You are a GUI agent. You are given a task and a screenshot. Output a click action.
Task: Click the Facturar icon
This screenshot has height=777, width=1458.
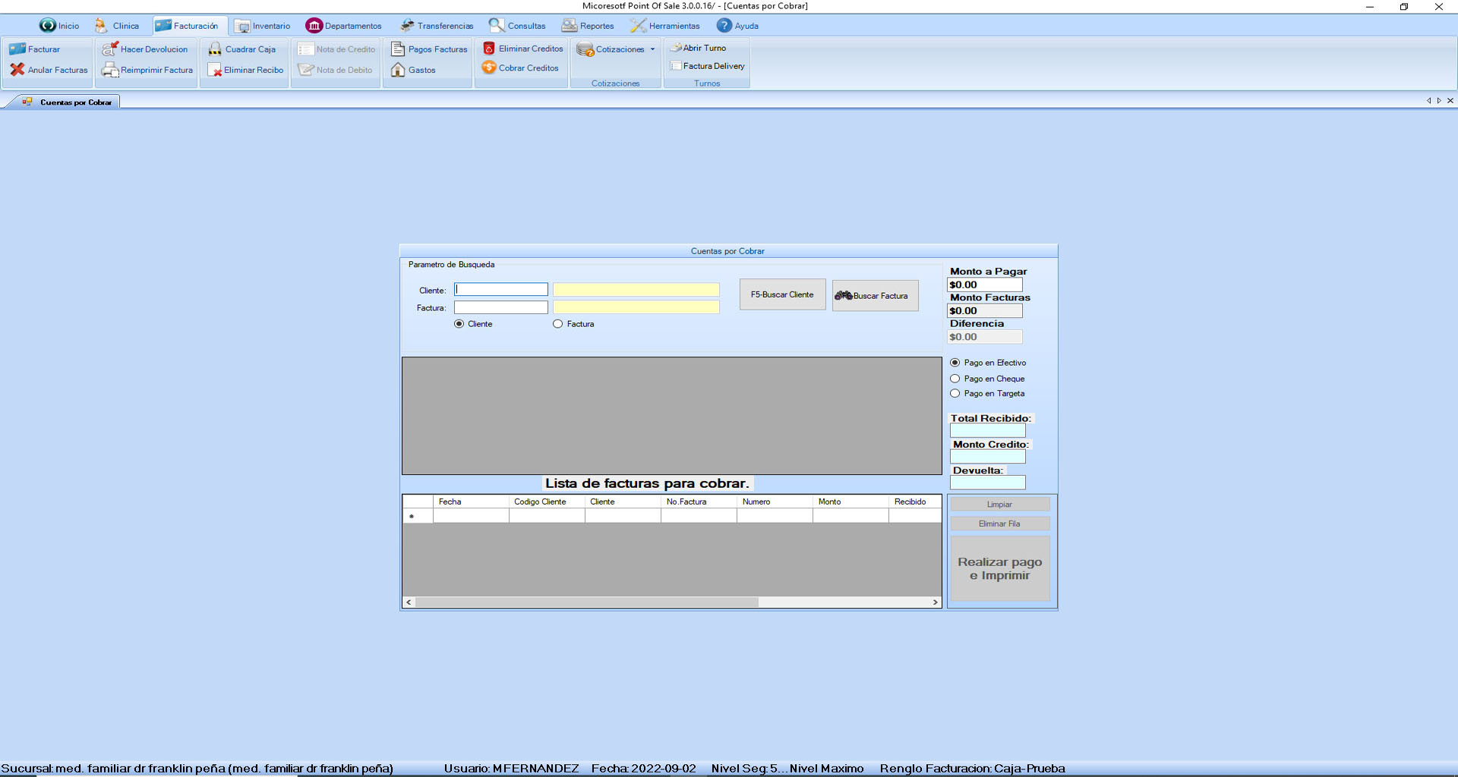tap(17, 49)
